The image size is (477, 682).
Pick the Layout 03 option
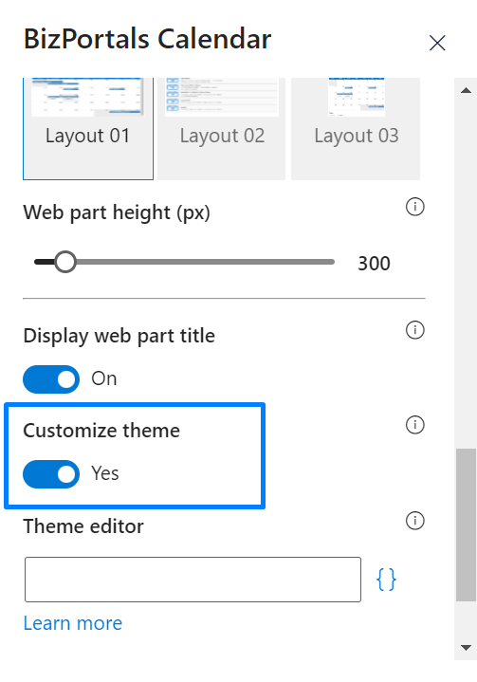pyautogui.click(x=357, y=129)
